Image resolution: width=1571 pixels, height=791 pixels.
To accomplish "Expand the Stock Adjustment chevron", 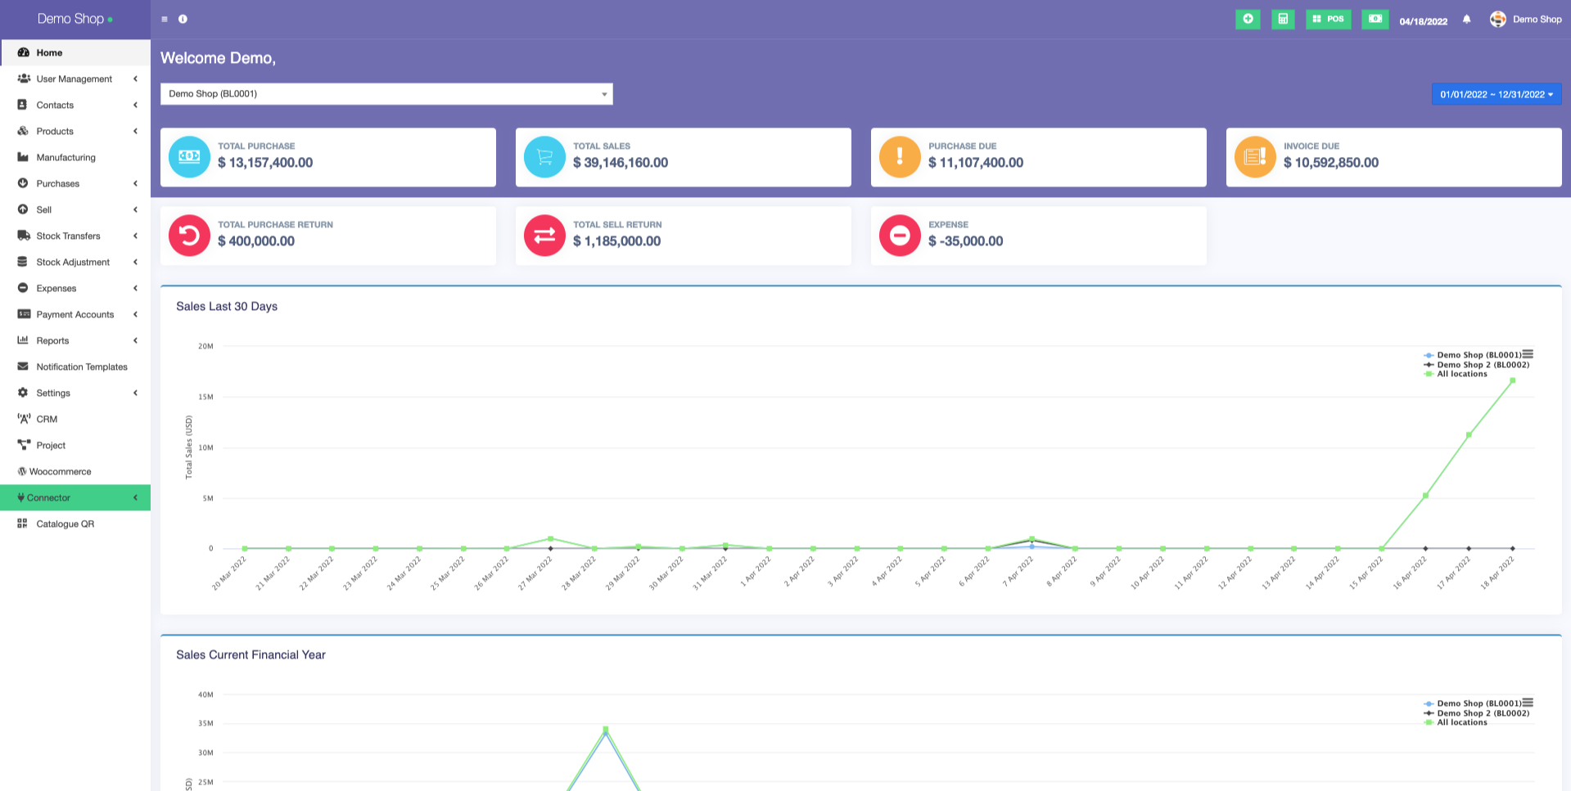I will click(x=135, y=262).
